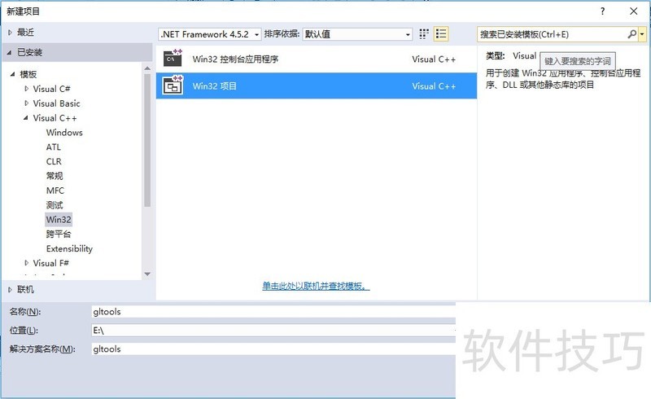Expand the Visual C# node
This screenshot has height=399, width=651.
[27, 89]
